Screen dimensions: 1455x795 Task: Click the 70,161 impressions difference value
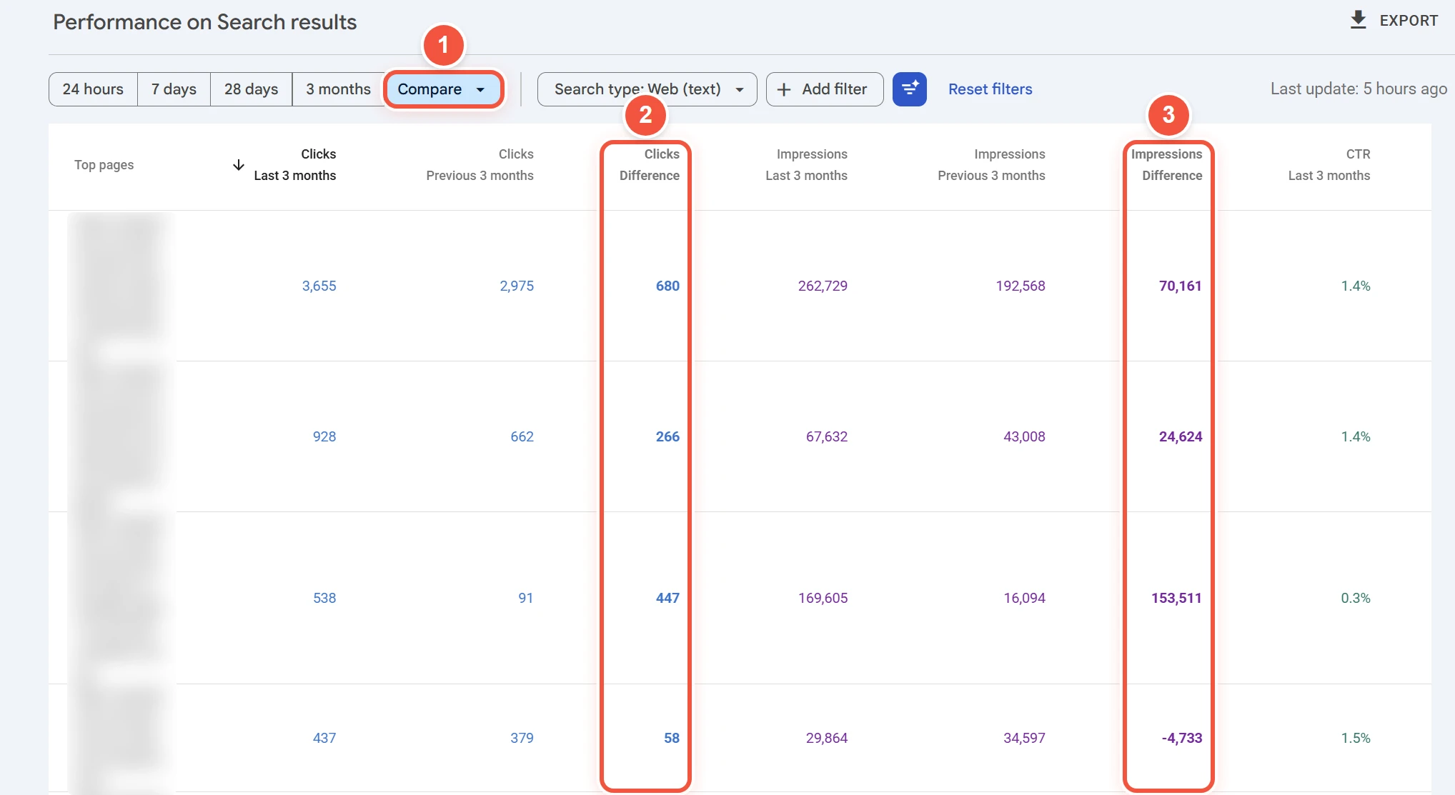(x=1180, y=286)
